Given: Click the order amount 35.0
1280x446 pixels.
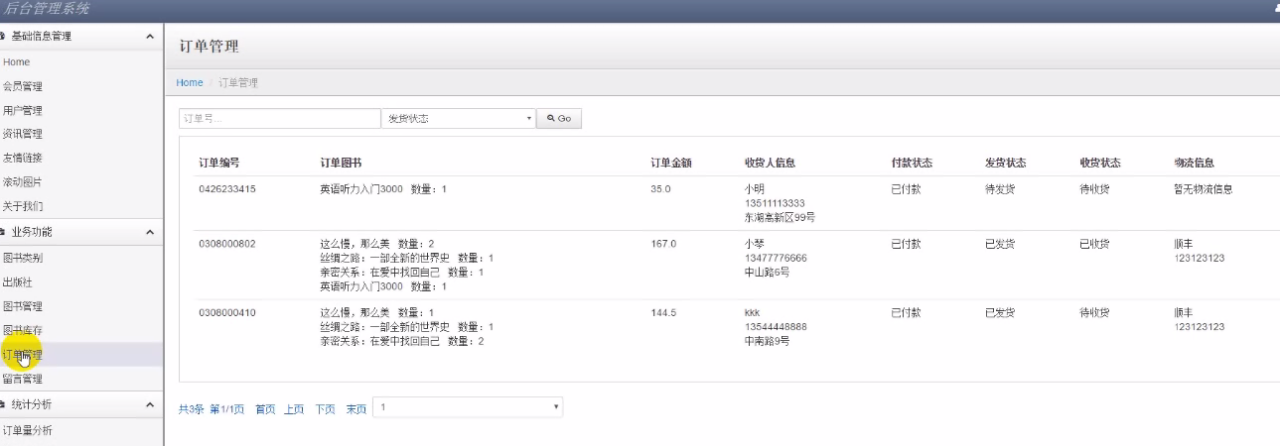Looking at the screenshot, I should (659, 188).
